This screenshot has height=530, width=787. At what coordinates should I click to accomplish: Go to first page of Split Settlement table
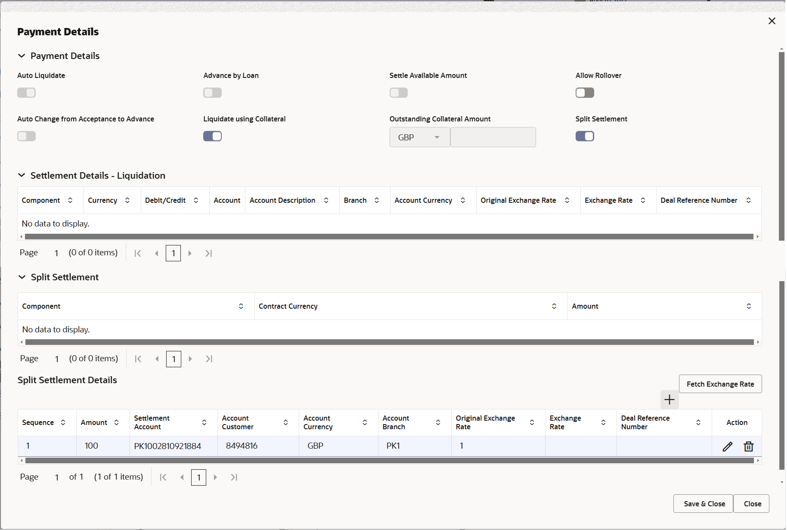tap(138, 359)
